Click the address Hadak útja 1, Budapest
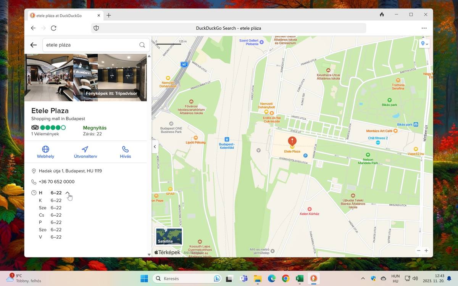Image resolution: width=458 pixels, height=286 pixels. pyautogui.click(x=70, y=171)
